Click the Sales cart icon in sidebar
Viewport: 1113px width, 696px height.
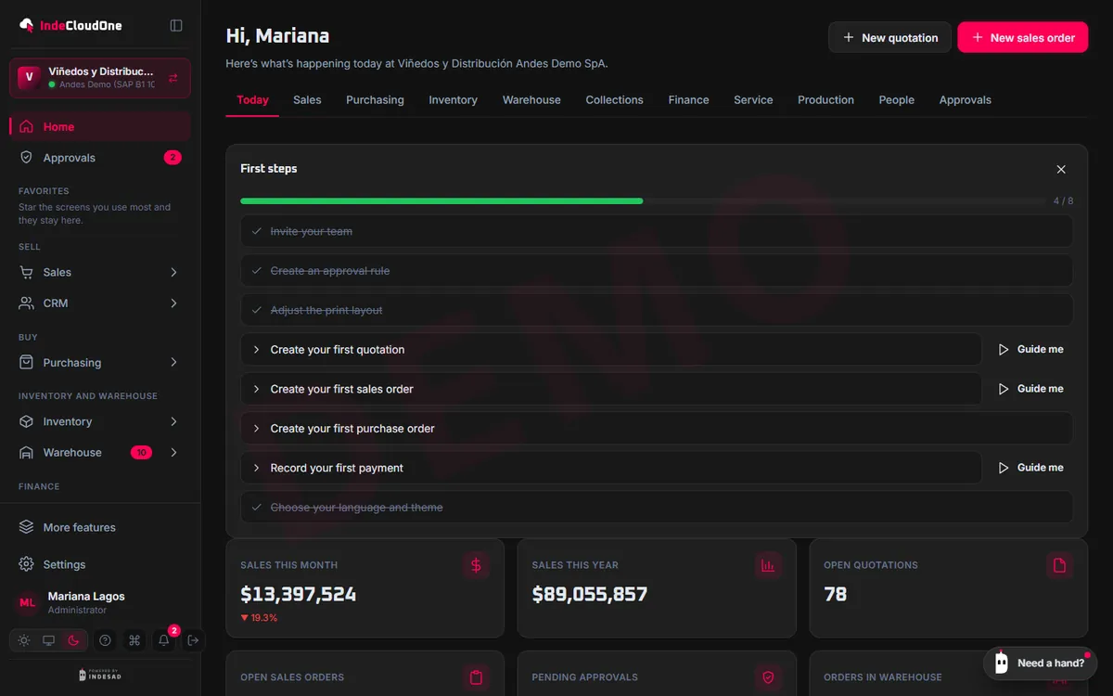[x=26, y=272]
